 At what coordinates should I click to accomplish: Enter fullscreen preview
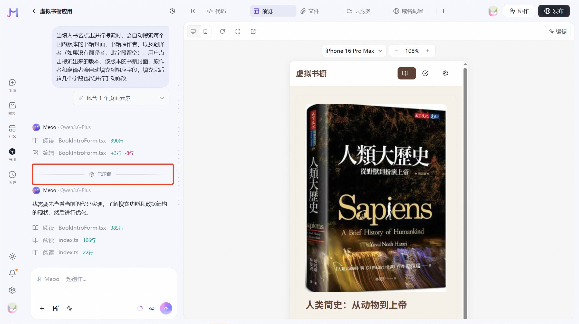(x=238, y=31)
